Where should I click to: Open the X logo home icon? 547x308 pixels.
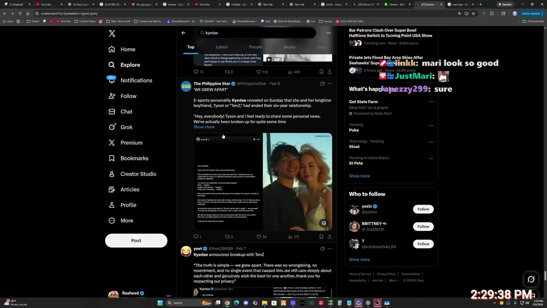click(x=112, y=33)
